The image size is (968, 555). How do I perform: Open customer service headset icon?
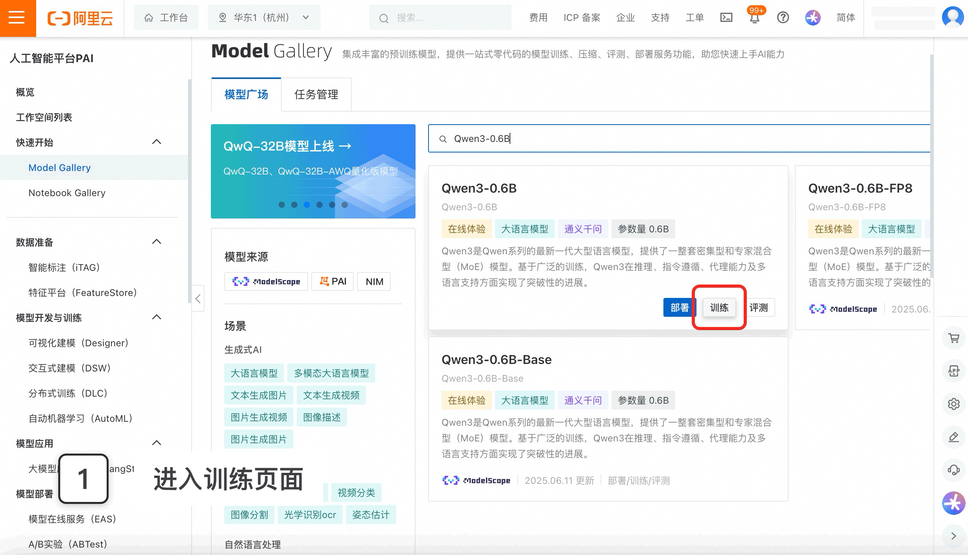point(953,470)
